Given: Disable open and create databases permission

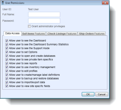Looking at the screenshot, I should tap(7, 56).
